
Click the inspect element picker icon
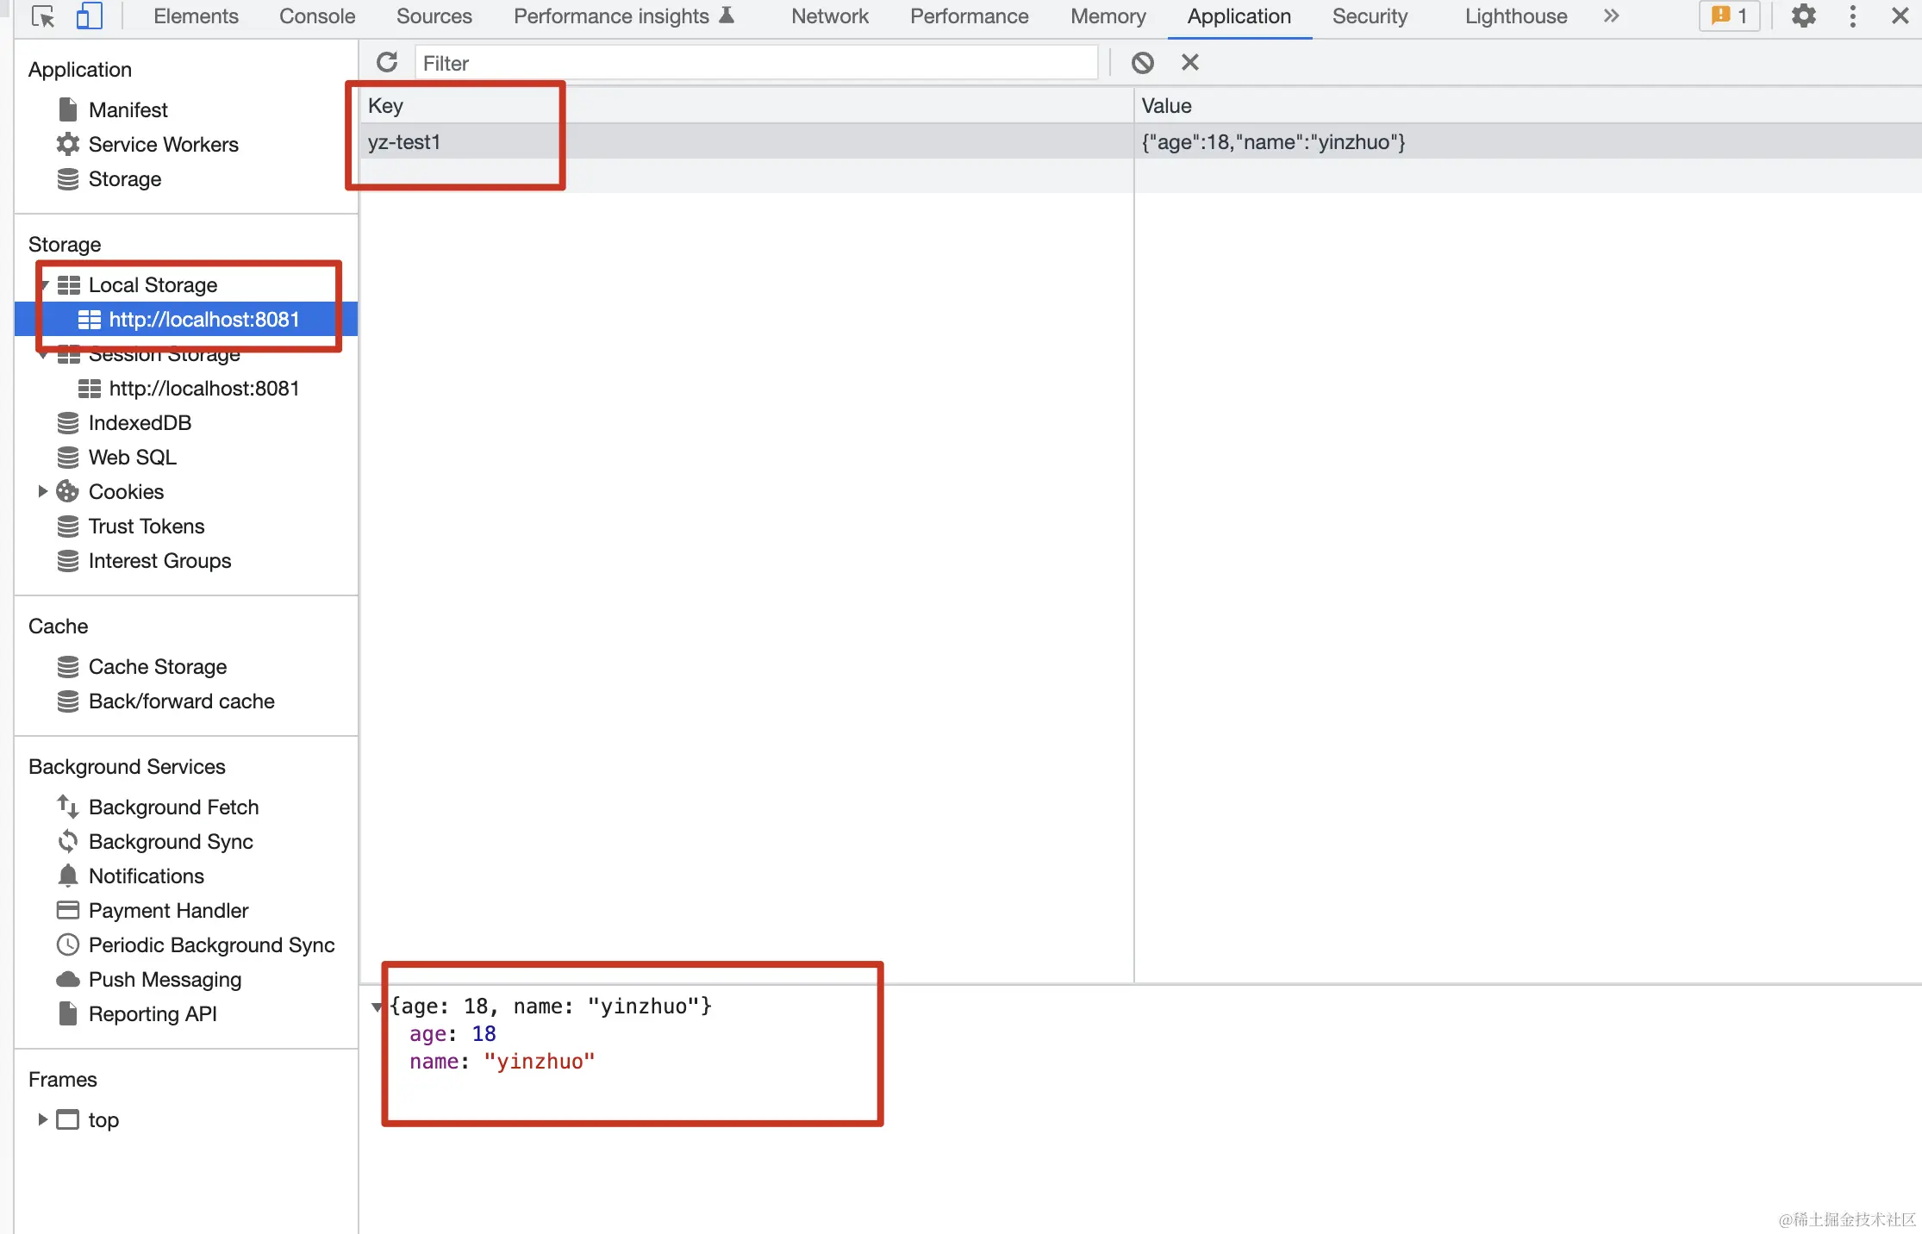(x=42, y=16)
